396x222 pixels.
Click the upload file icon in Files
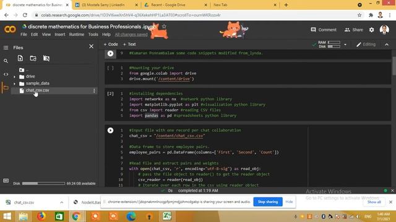tap(20, 59)
